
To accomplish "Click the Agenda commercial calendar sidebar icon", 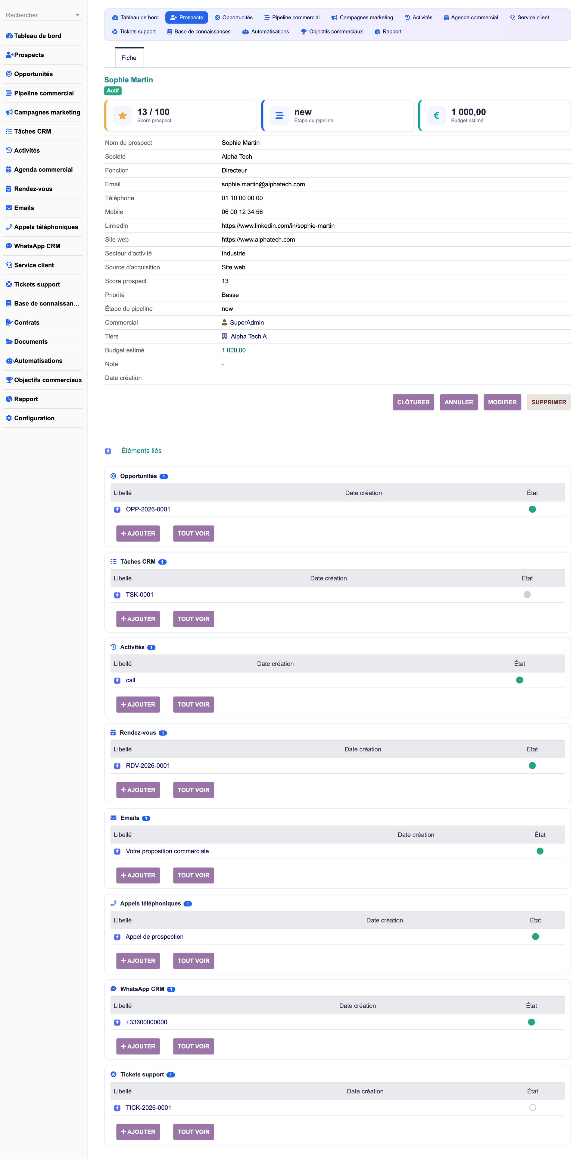I will click(9, 169).
